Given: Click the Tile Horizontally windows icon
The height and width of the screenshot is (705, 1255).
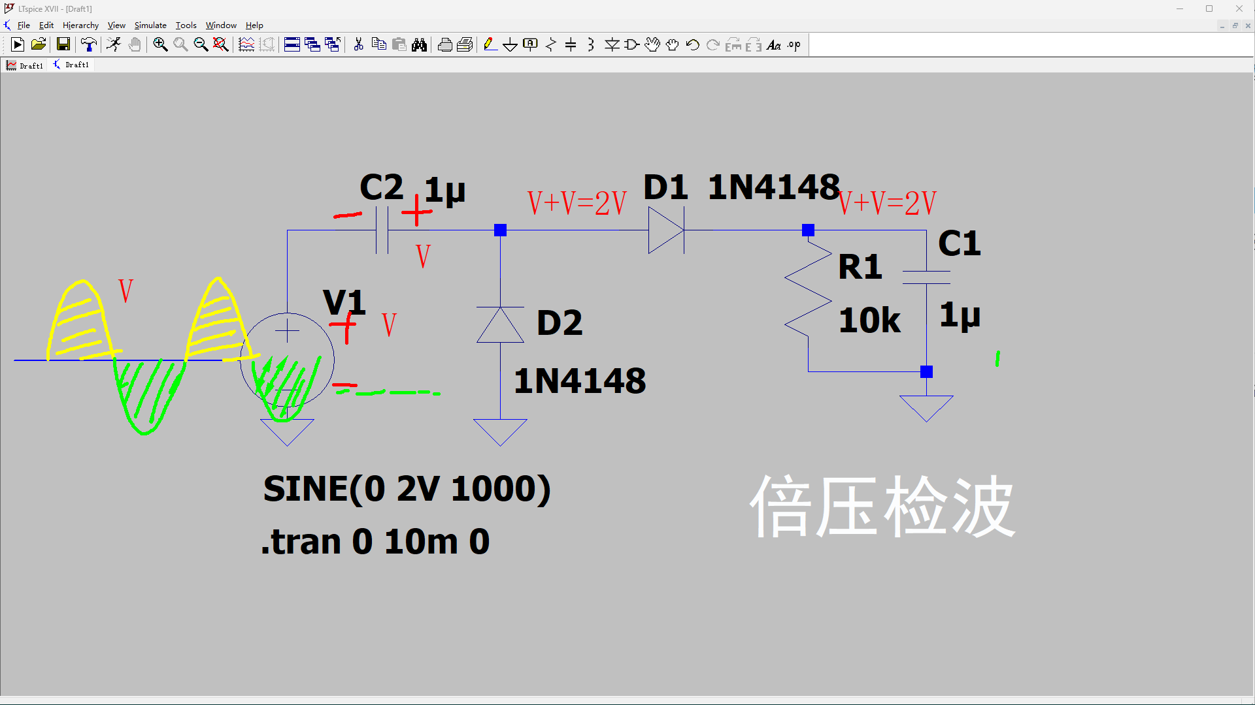Looking at the screenshot, I should [x=292, y=44].
